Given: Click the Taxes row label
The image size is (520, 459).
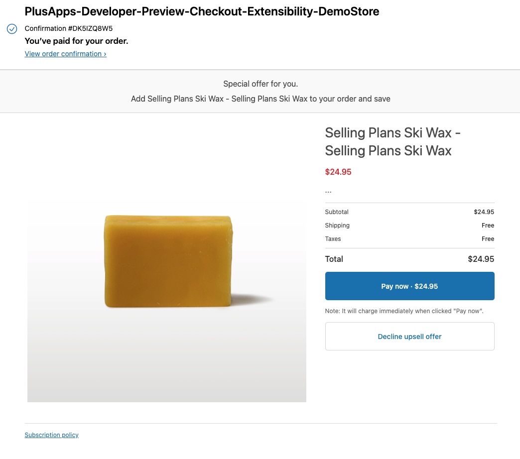Looking at the screenshot, I should pyautogui.click(x=333, y=239).
